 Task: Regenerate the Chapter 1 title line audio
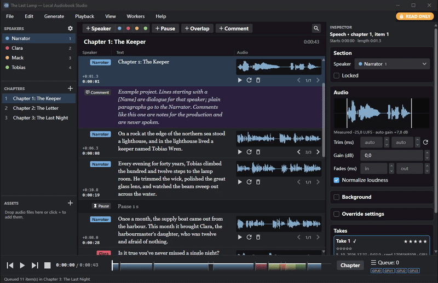coord(249,80)
